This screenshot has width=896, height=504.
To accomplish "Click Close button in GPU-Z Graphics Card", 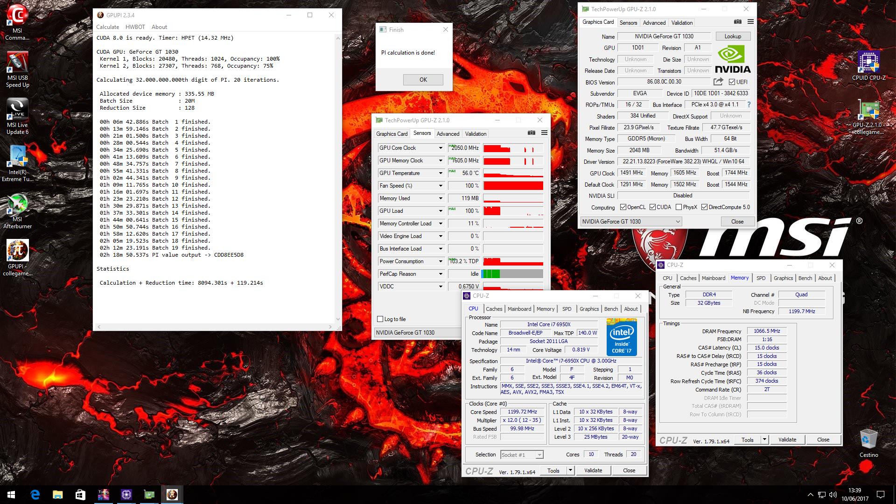I will 737,222.
